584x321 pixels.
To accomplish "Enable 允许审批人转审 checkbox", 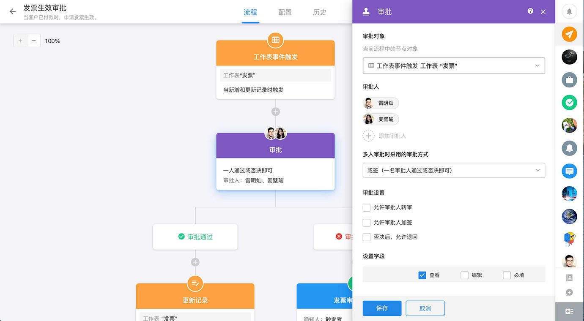I will pyautogui.click(x=367, y=207).
